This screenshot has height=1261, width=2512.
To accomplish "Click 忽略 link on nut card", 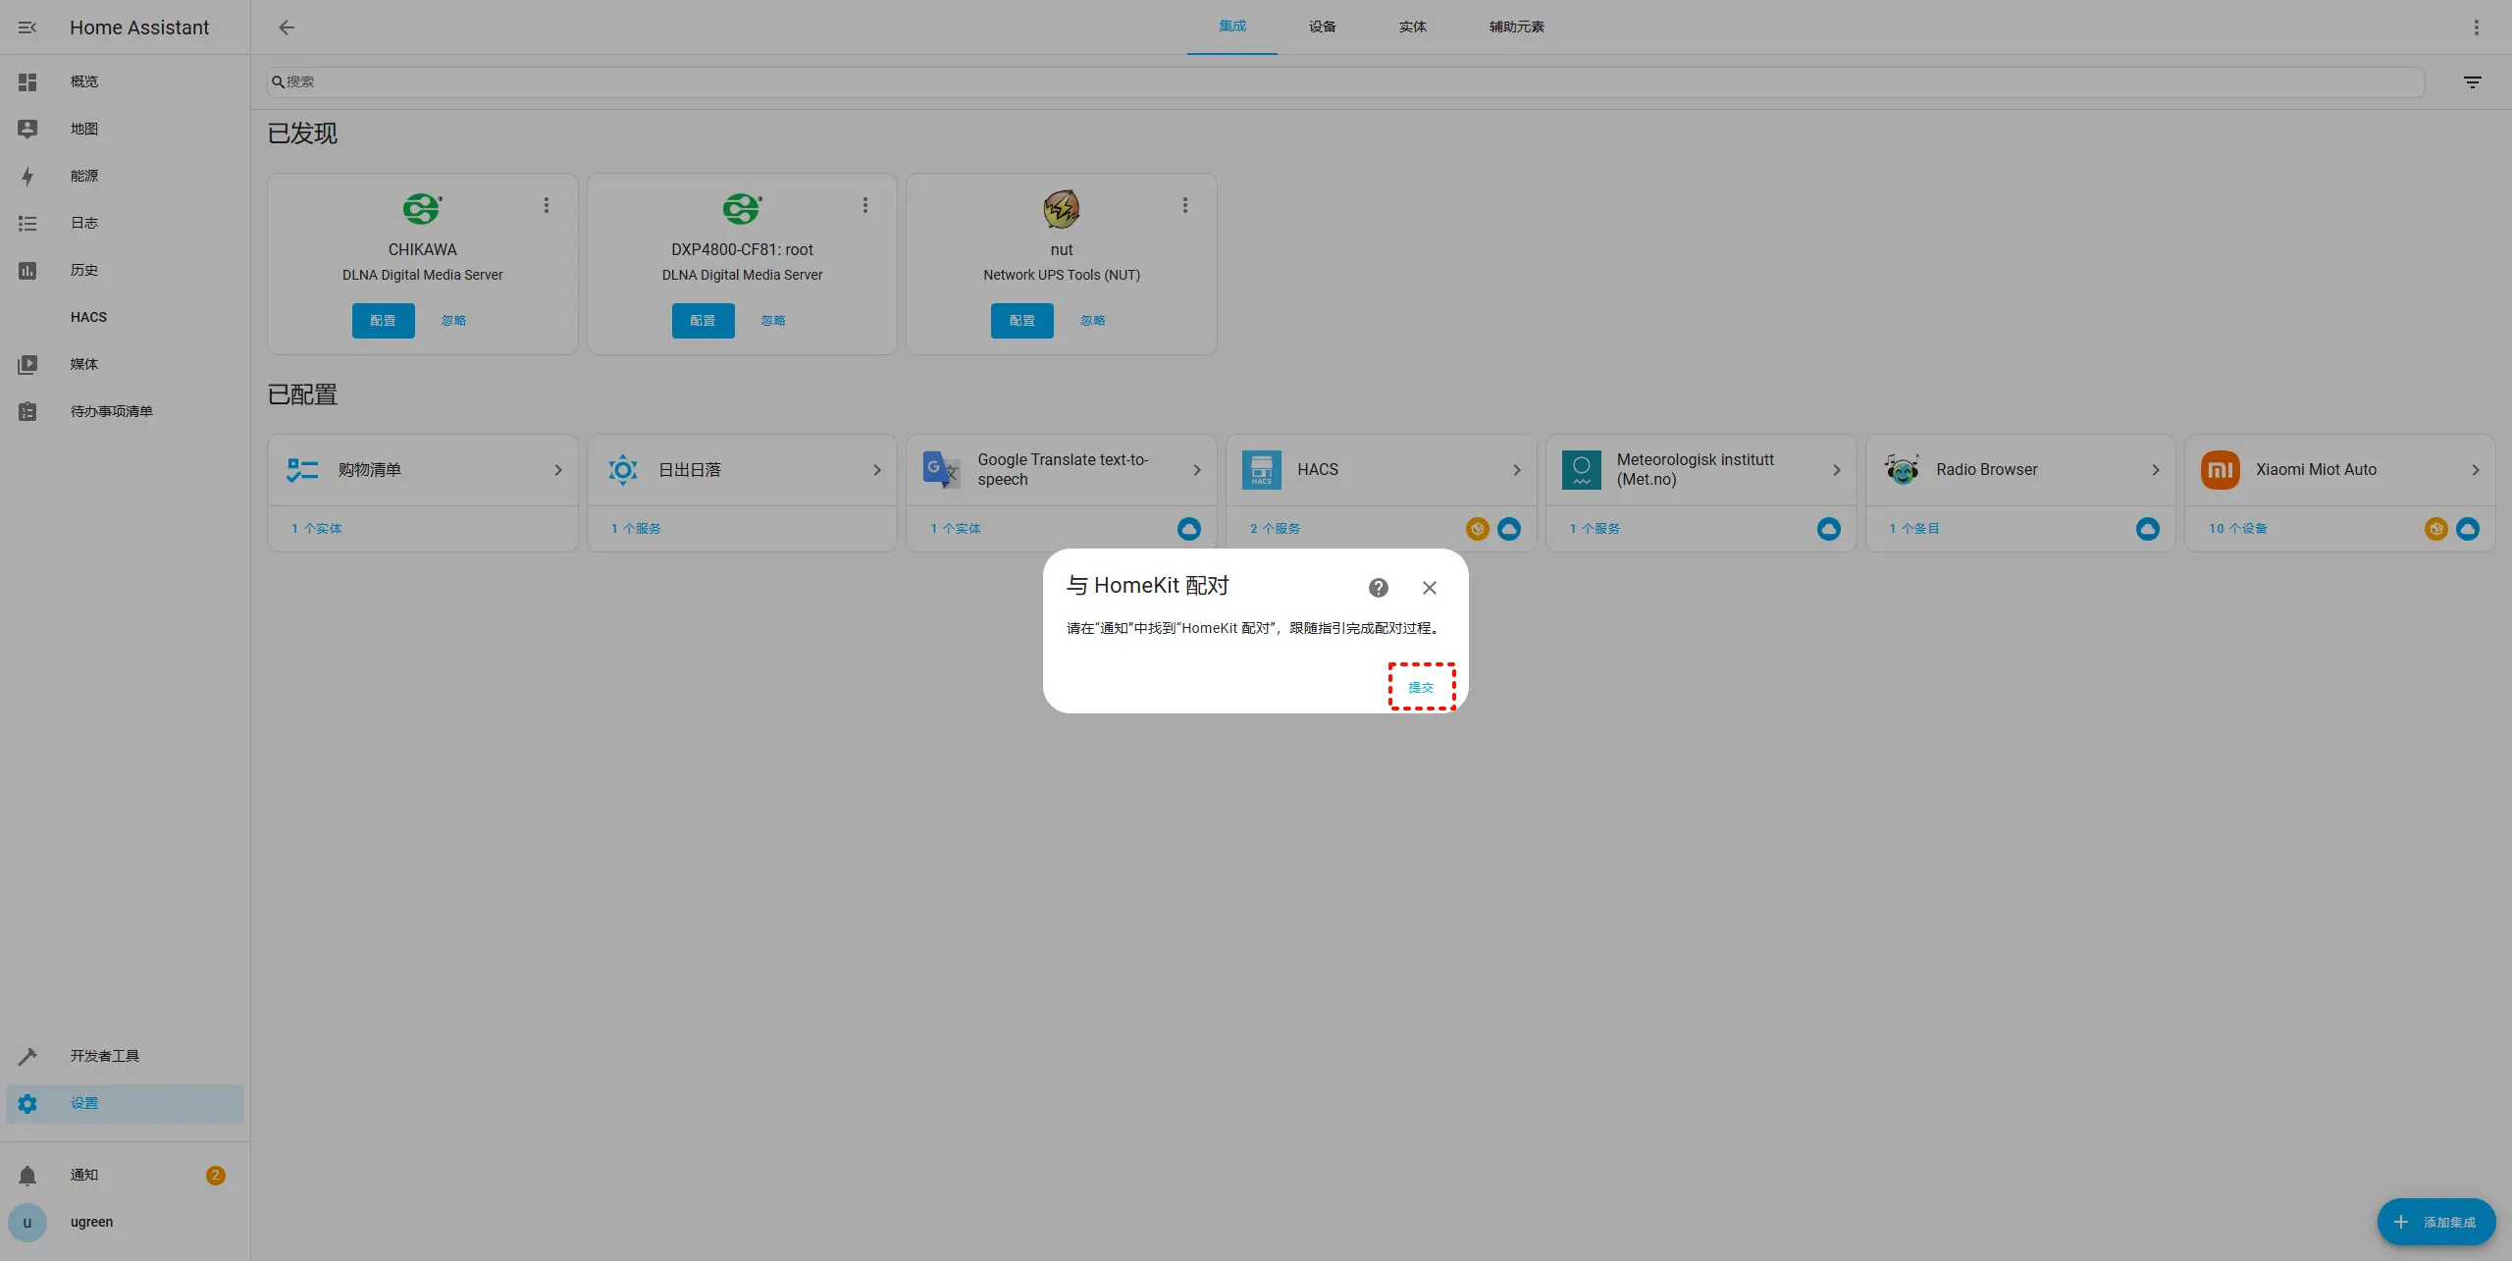I will point(1092,321).
